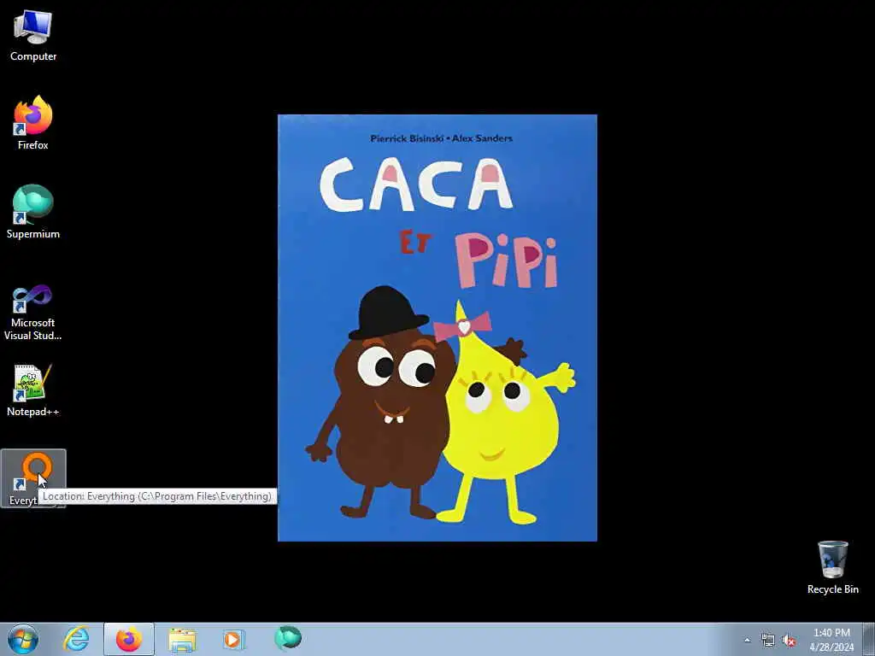Viewport: 875px width, 656px height.
Task: Open the network status tray icon
Action: (x=768, y=641)
